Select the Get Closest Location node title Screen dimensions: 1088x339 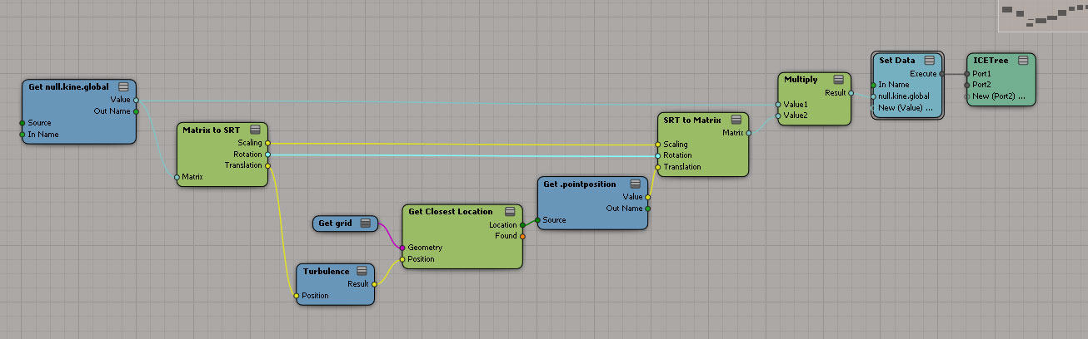450,211
